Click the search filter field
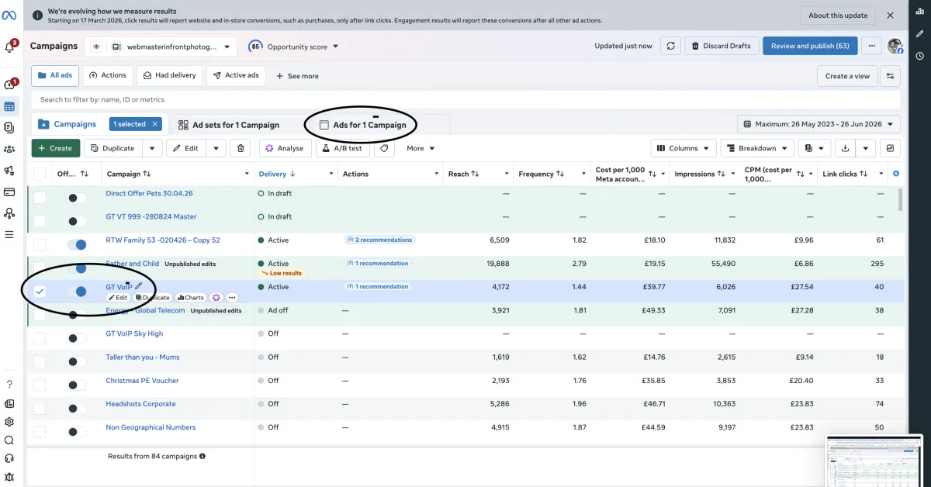931x487 pixels. (465, 99)
